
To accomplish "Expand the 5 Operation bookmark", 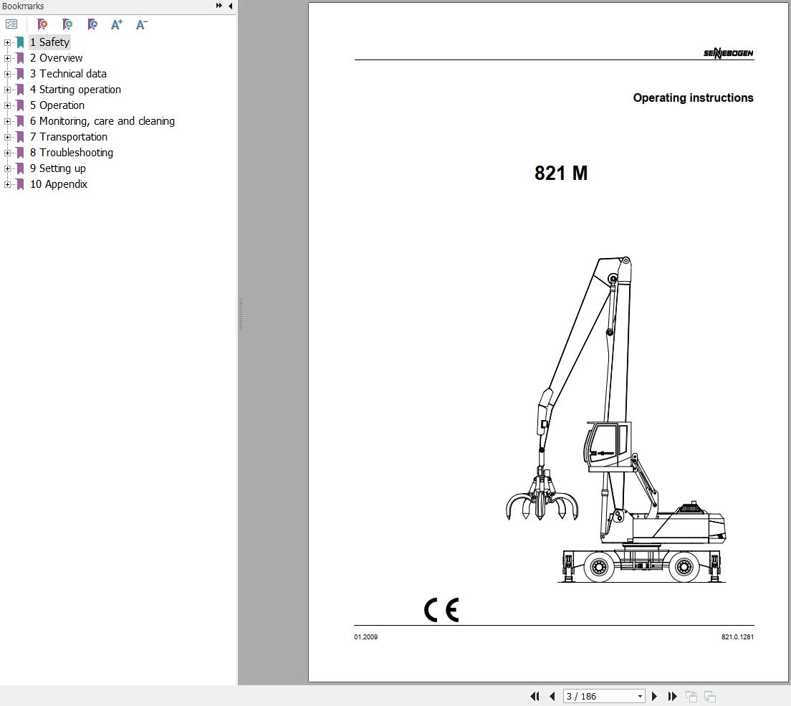I will coord(7,106).
